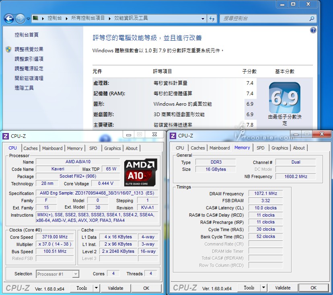Click 效能資訊及工具 in the breadcrumb

pyautogui.click(x=131, y=18)
